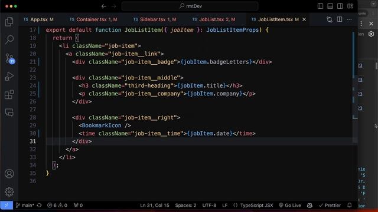
Task: Change the LF end of line sequence
Action: tap(224, 206)
